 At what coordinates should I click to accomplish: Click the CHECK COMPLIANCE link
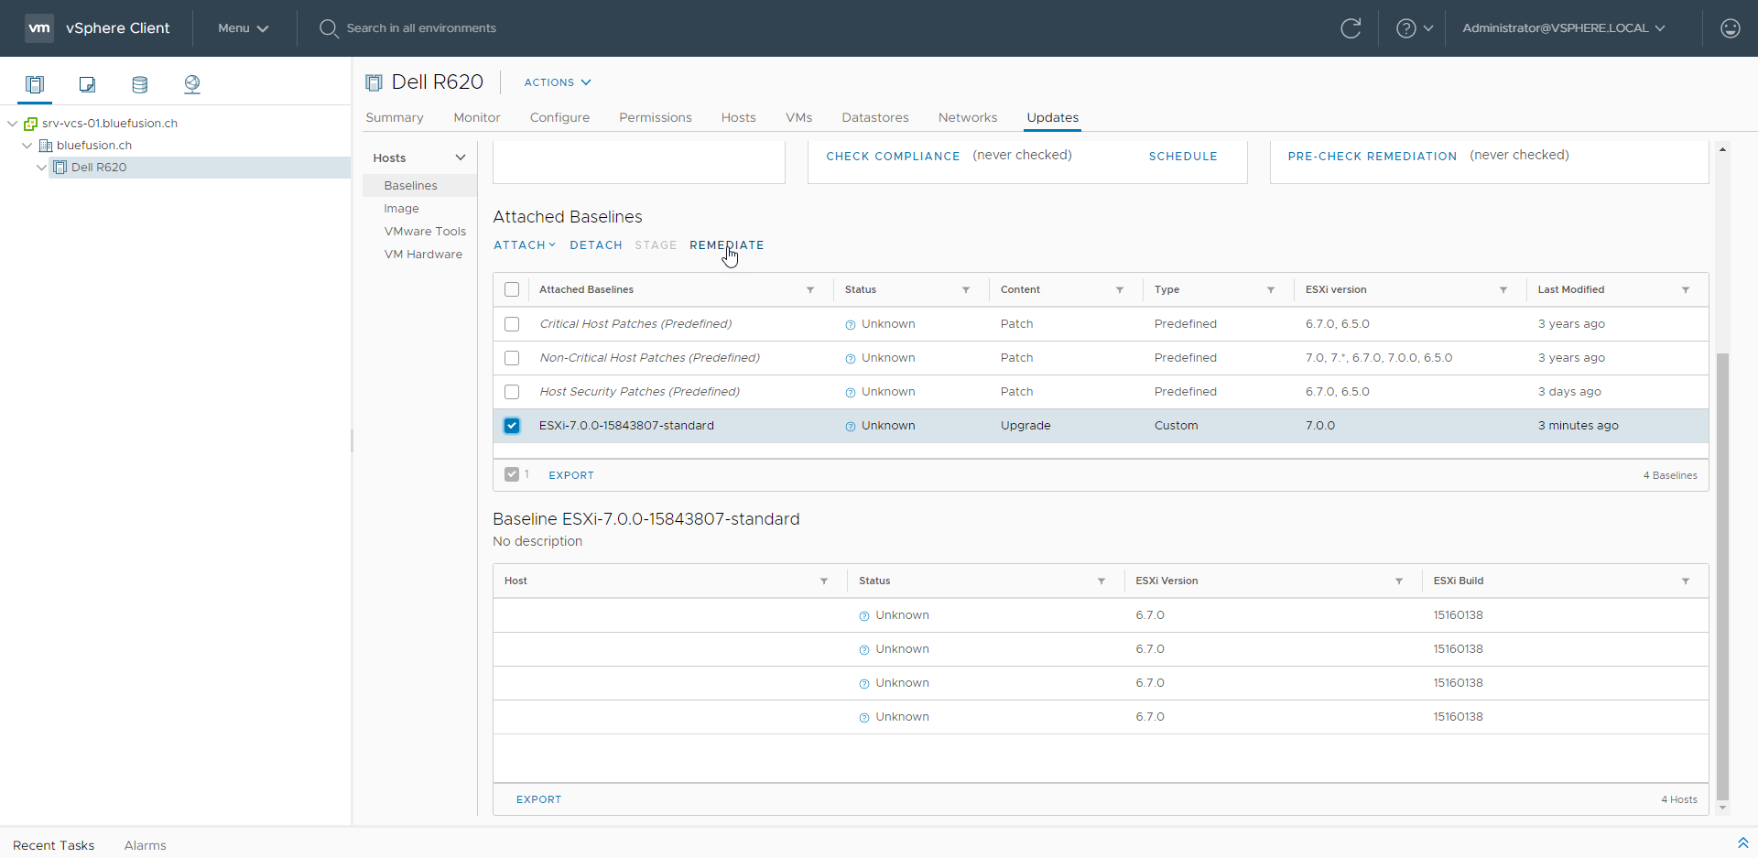[893, 157]
